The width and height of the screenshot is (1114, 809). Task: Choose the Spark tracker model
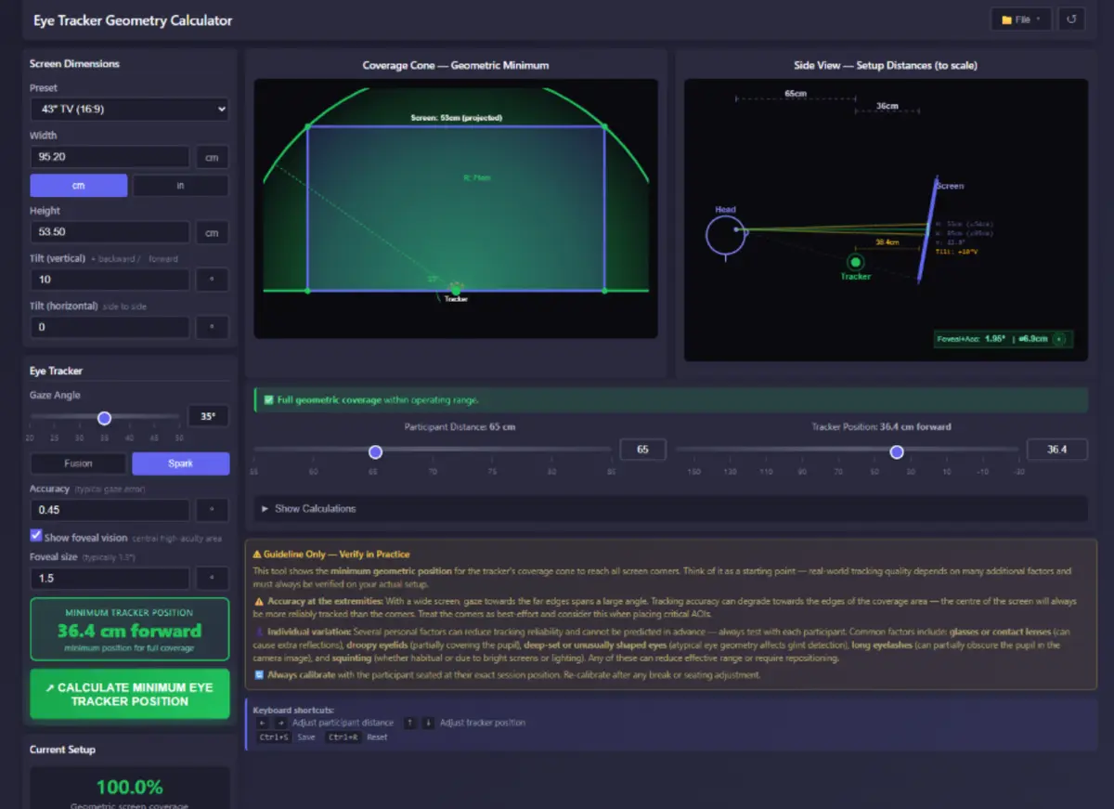point(180,463)
